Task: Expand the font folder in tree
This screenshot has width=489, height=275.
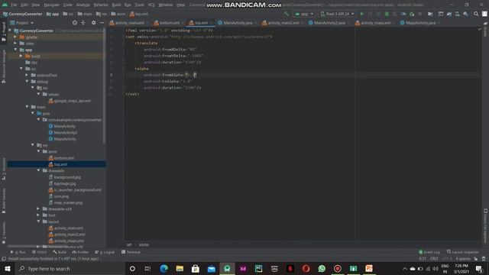Action: click(38, 215)
